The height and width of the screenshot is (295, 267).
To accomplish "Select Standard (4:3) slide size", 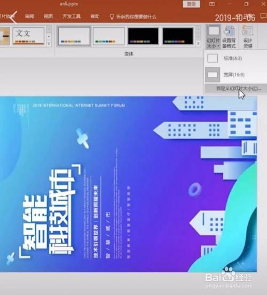I will coord(235,58).
